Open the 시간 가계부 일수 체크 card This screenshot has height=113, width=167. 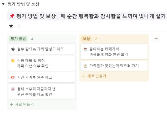(x=42, y=77)
